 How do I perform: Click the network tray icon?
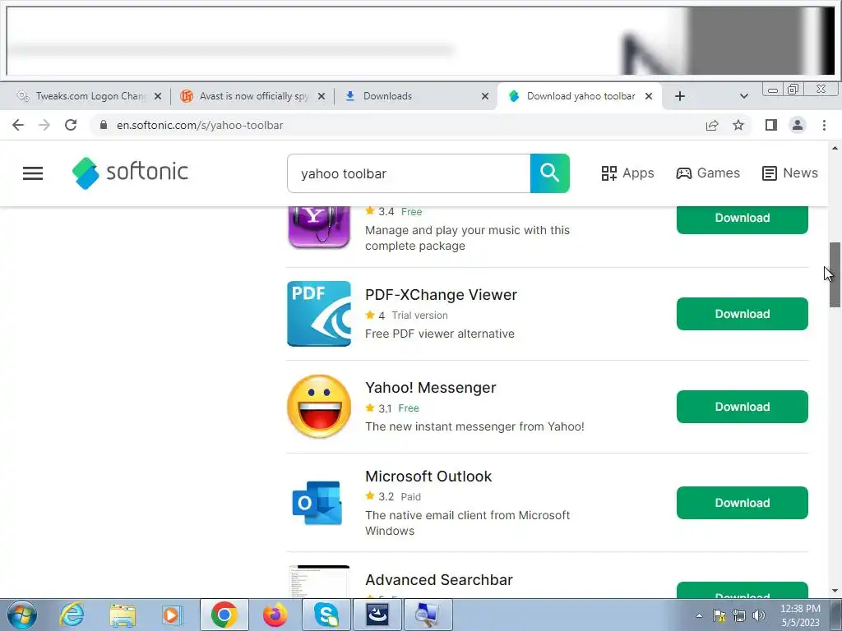pyautogui.click(x=739, y=615)
